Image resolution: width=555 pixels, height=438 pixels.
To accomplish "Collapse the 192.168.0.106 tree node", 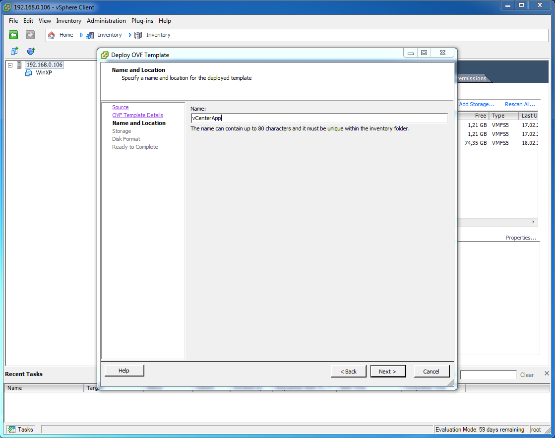I will tap(10, 65).
